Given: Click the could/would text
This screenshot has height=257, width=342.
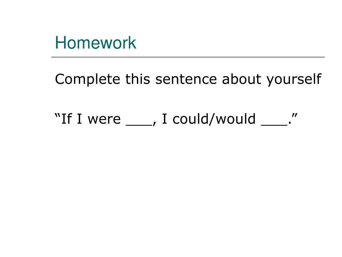Looking at the screenshot, I should click(214, 119).
